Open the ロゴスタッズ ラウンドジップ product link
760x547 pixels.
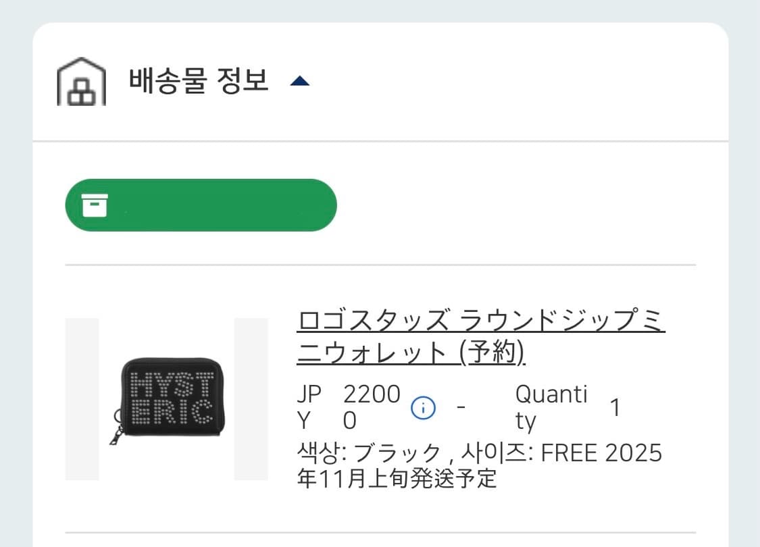480,321
